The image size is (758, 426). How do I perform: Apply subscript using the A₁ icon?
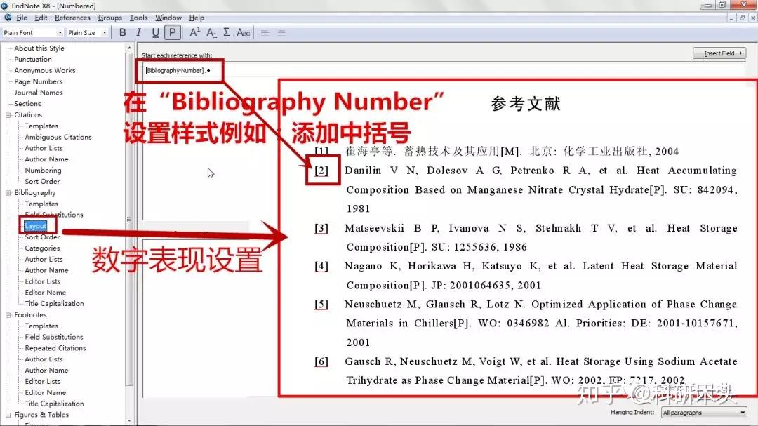[x=211, y=32]
